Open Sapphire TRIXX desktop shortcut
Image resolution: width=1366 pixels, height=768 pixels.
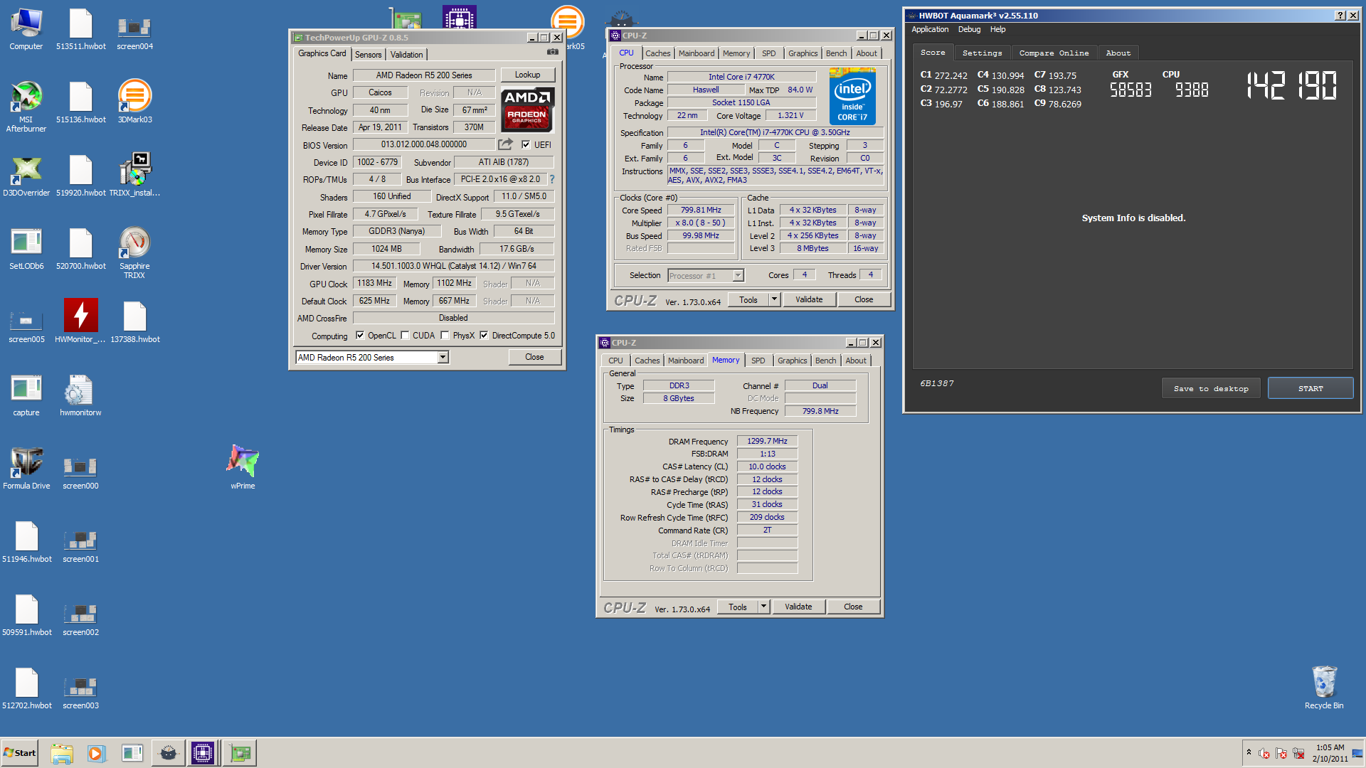pyautogui.click(x=134, y=253)
